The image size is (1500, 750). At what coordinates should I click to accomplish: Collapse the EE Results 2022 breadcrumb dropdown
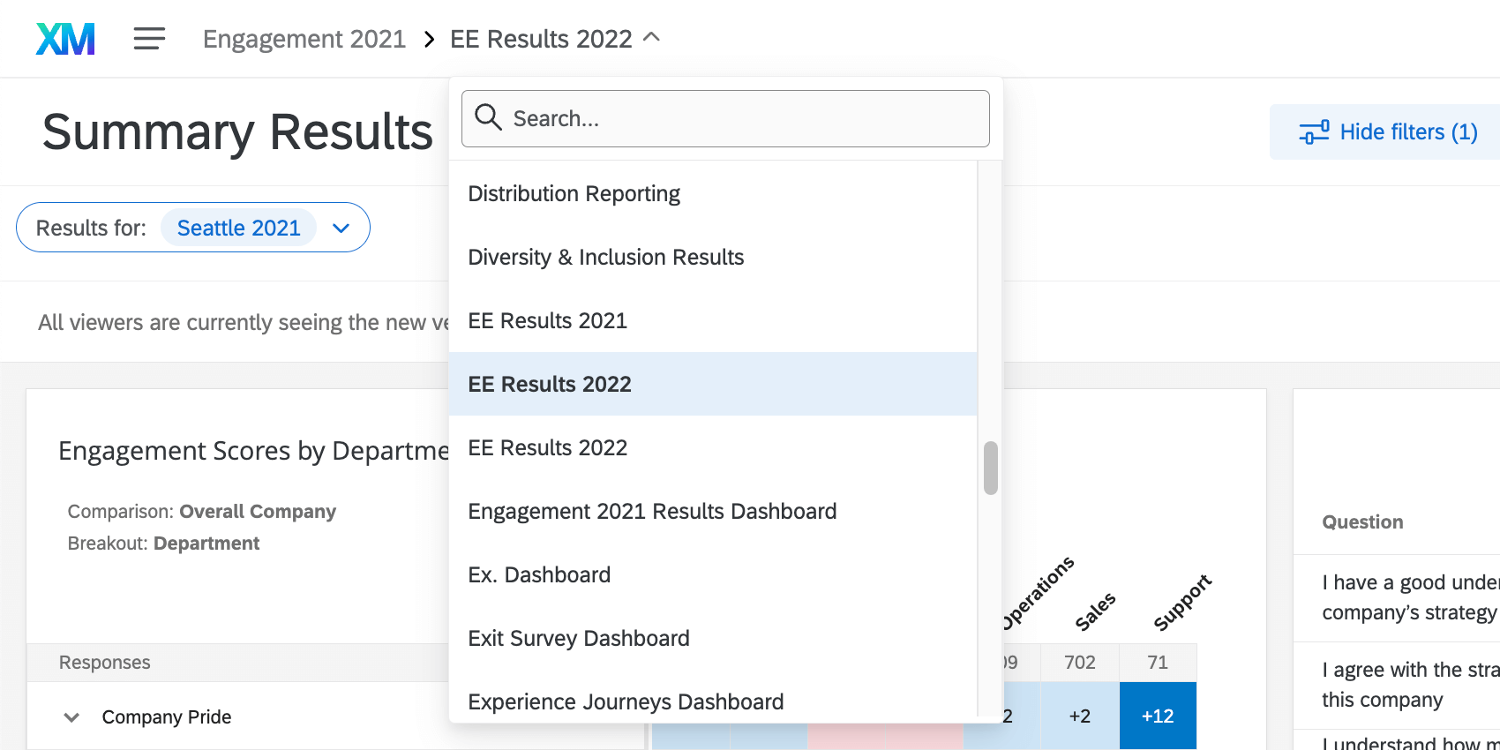pyautogui.click(x=652, y=38)
